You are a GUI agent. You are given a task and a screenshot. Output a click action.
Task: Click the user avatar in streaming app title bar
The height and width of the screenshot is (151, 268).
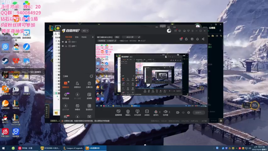click(169, 31)
